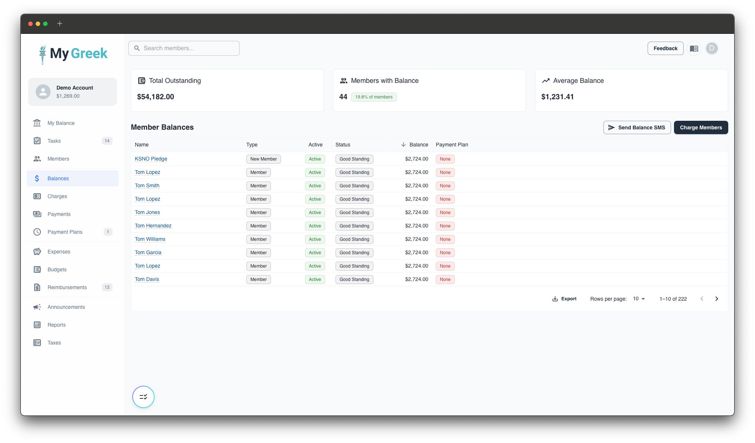Sort by Balance column arrow
The width and height of the screenshot is (755, 443).
click(403, 145)
